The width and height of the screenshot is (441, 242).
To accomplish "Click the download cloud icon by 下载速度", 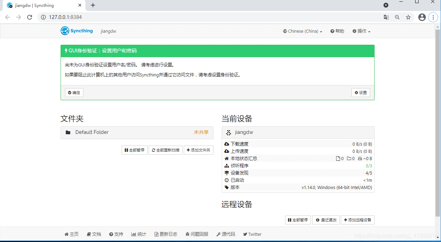I will pyautogui.click(x=227, y=144).
